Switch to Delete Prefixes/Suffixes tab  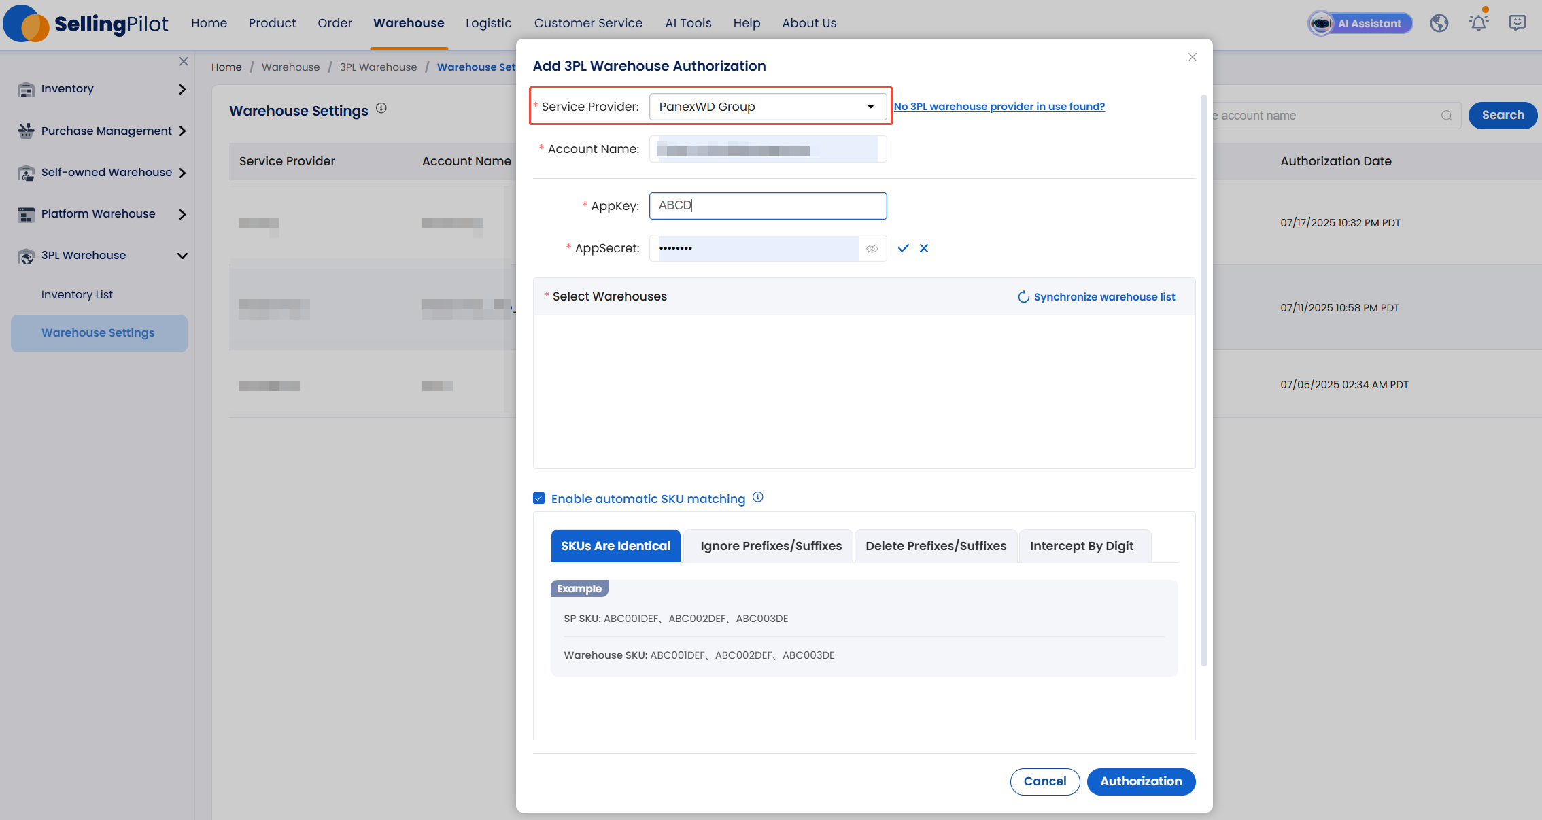pyautogui.click(x=936, y=546)
